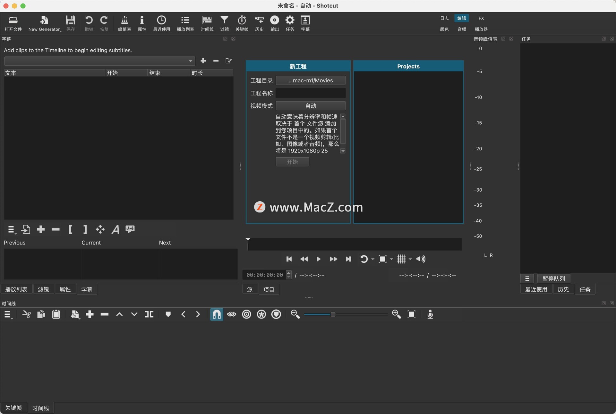Add a subtitle track with plus icon
The width and height of the screenshot is (616, 414).
point(203,61)
